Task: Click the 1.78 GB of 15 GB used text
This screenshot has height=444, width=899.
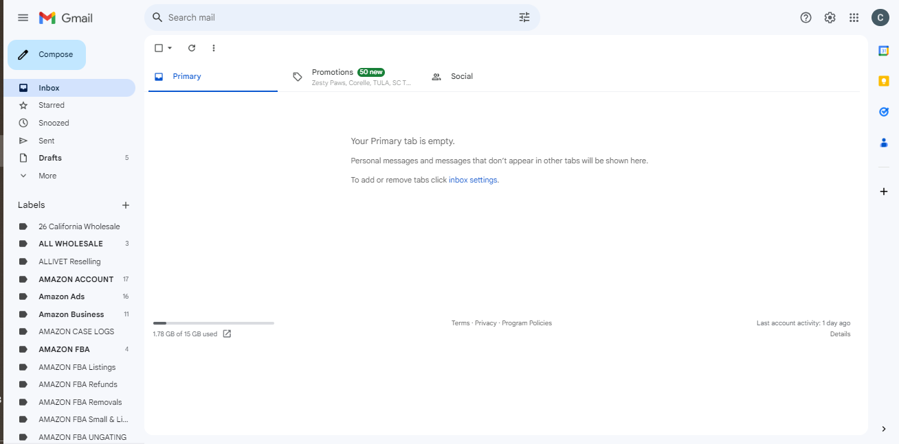Action: pyautogui.click(x=185, y=334)
